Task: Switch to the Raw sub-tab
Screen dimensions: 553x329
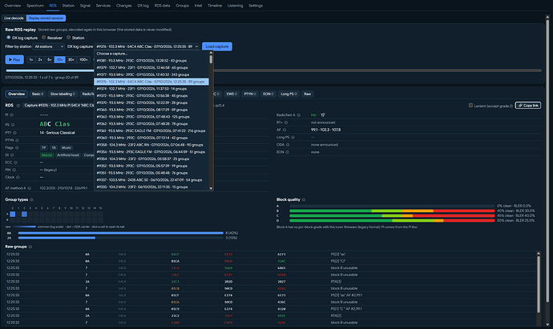Action: pos(308,94)
